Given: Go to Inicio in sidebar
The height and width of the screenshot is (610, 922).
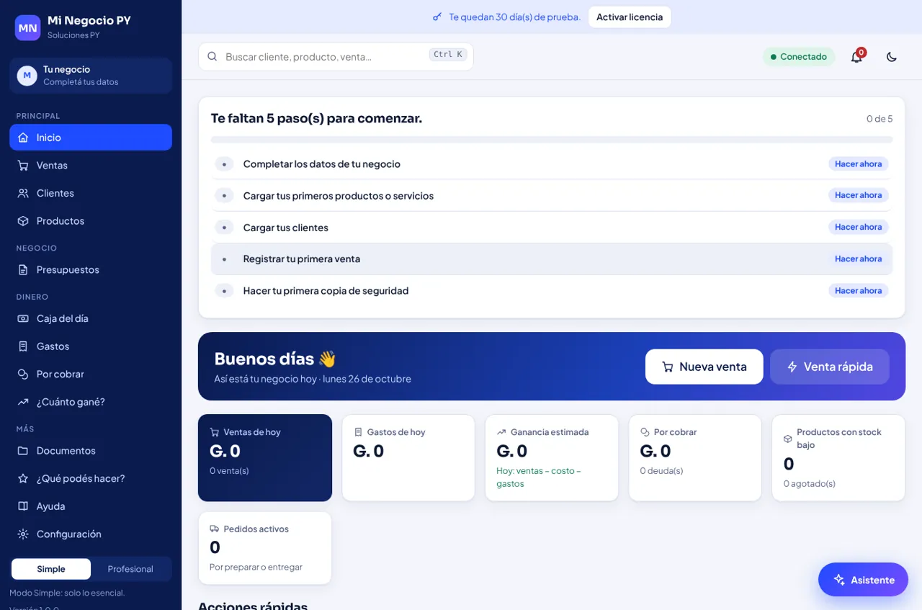Looking at the screenshot, I should click(91, 138).
